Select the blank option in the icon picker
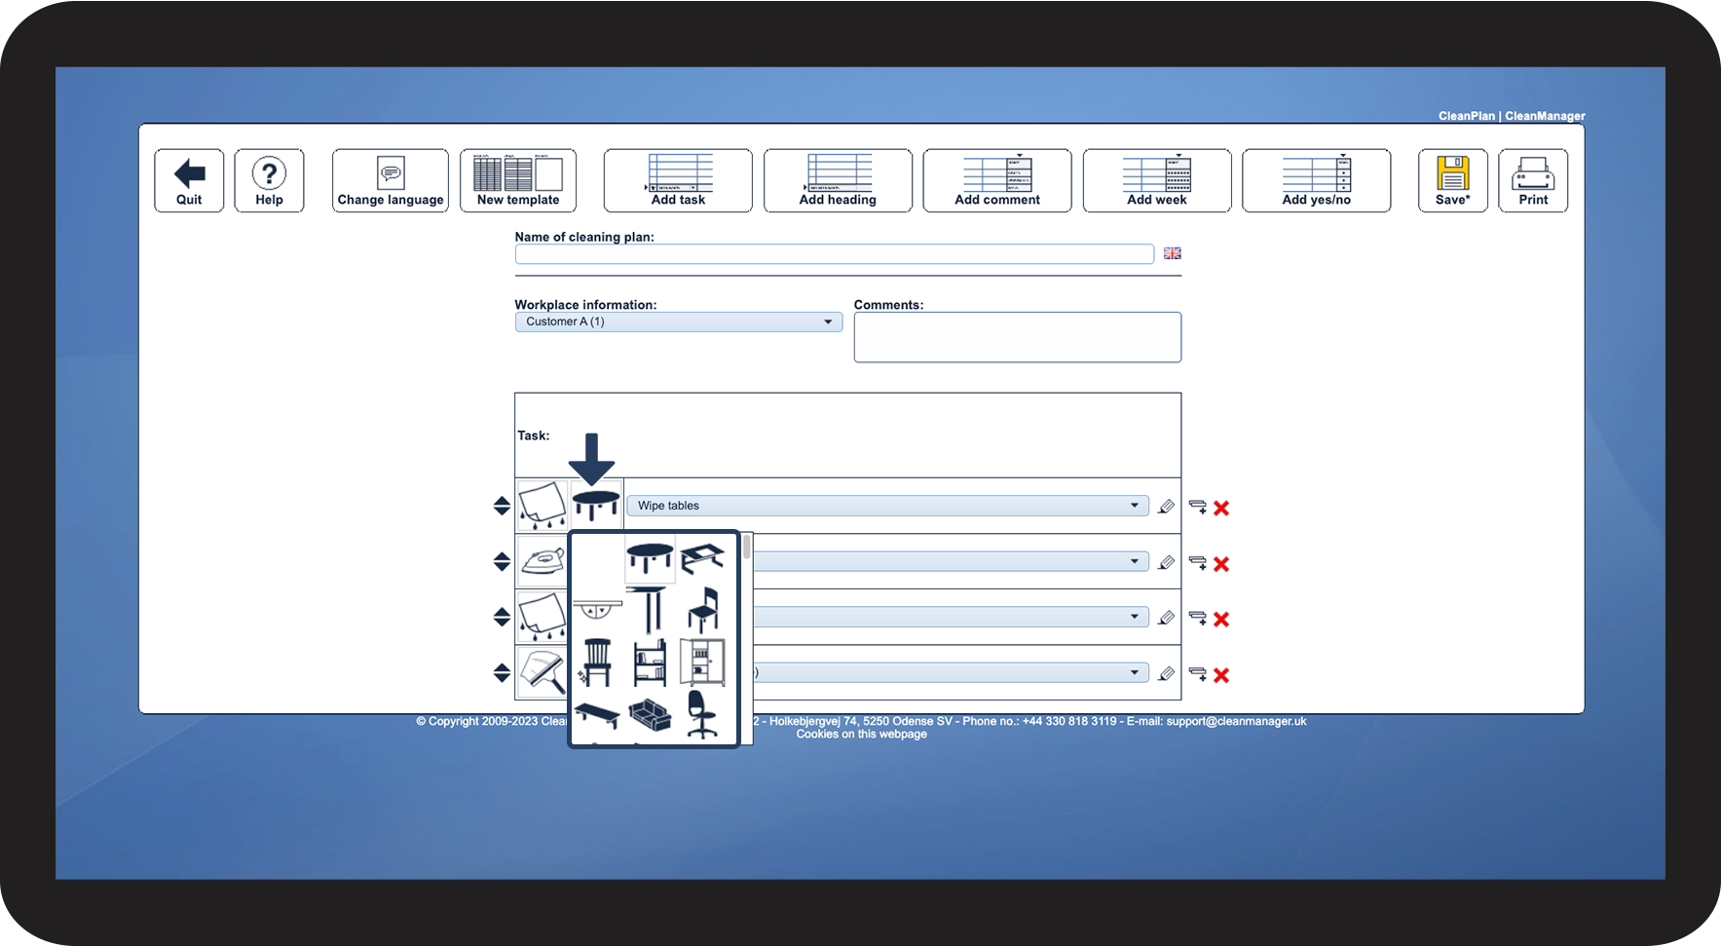1721x946 pixels. (x=597, y=559)
